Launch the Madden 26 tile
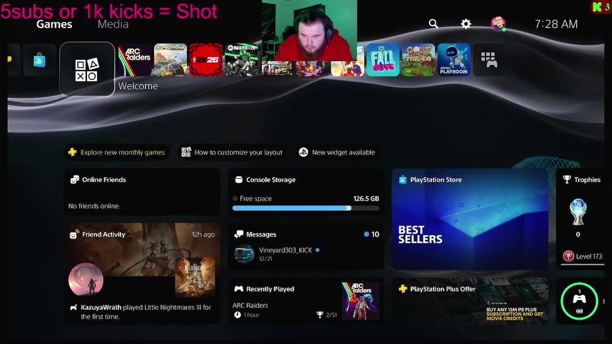This screenshot has width=612, height=344. (241, 60)
